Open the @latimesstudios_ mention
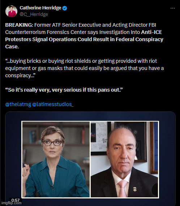Image resolution: width=180 pixels, height=206 pixels. (53, 104)
